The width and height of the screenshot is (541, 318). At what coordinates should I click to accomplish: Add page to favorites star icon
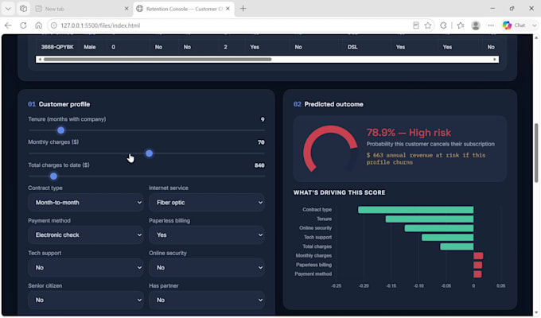[x=428, y=25]
